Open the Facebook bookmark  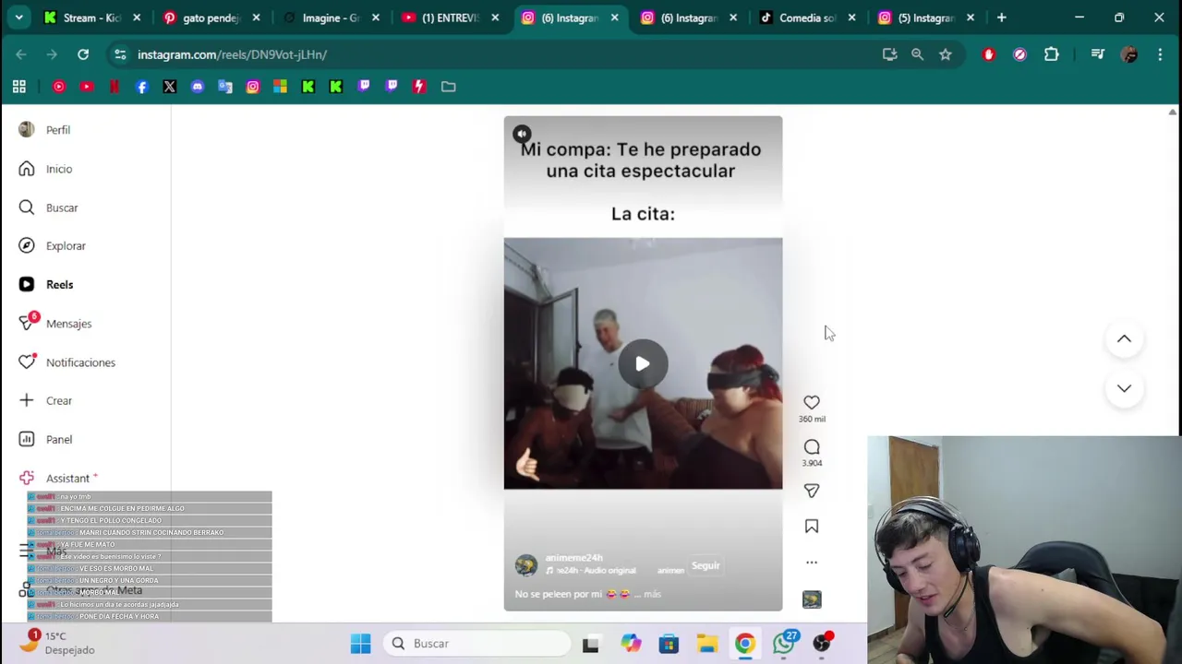pyautogui.click(x=142, y=87)
